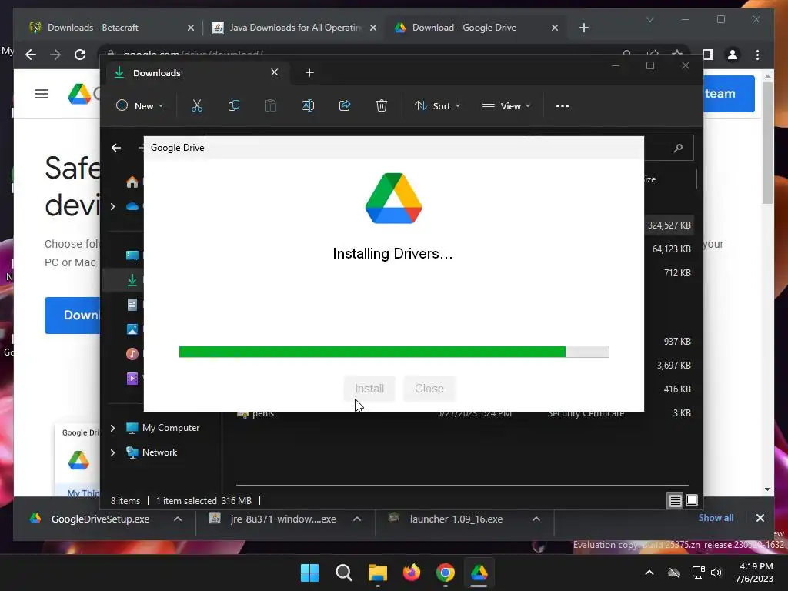
Task: Switch to Java Downloads tab
Action: (295, 28)
